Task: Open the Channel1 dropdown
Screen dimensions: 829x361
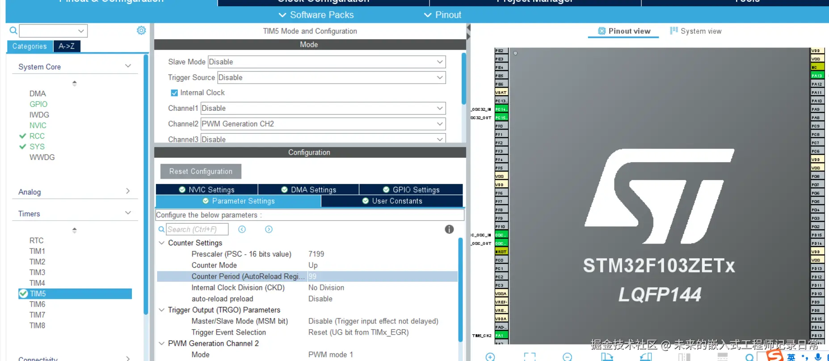Action: pos(323,108)
